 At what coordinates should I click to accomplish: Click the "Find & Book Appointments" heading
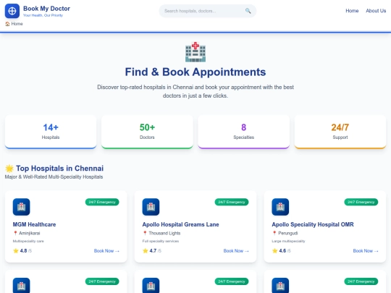point(195,72)
